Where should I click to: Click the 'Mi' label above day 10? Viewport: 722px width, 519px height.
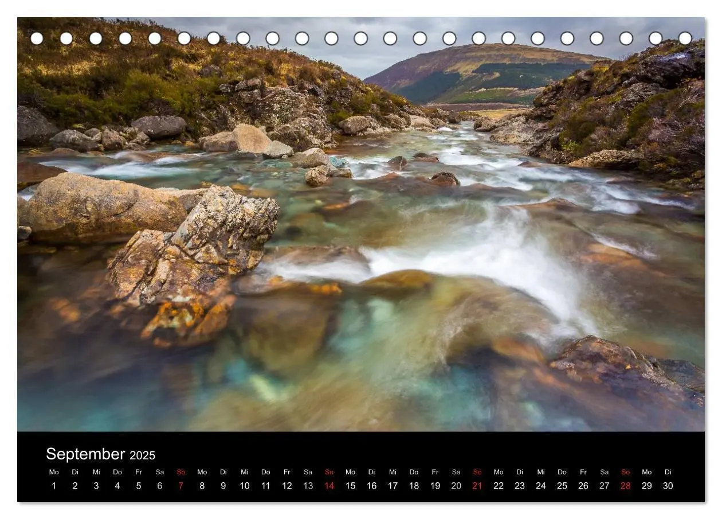(x=245, y=472)
